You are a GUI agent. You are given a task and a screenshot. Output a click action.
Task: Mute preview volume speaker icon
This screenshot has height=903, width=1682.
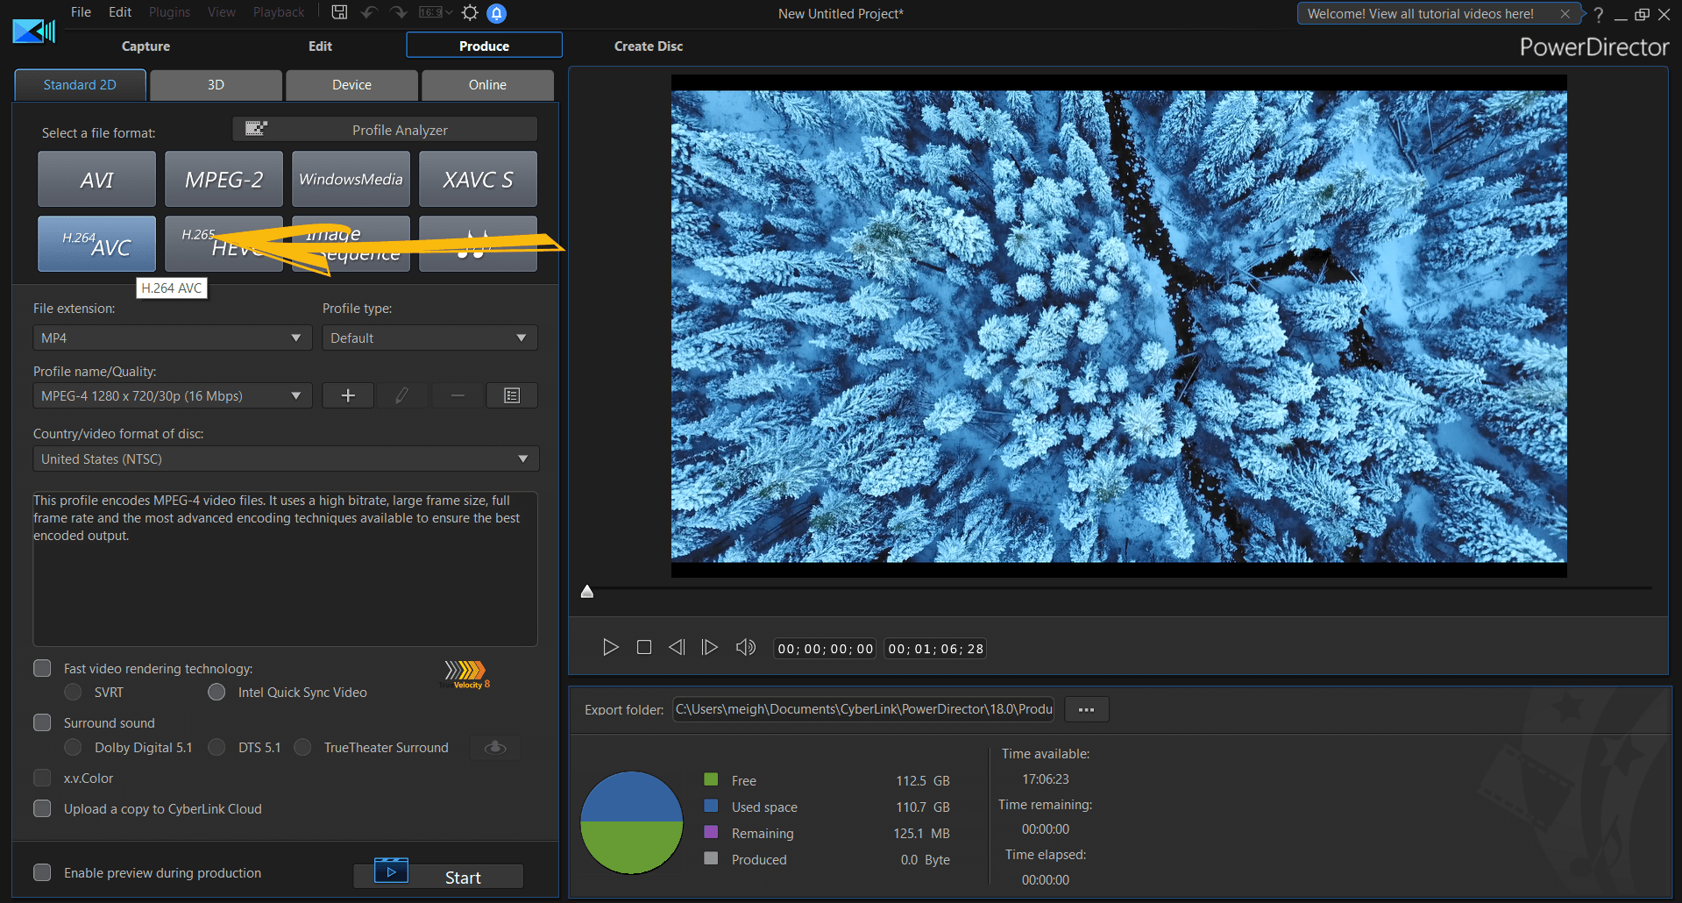click(x=745, y=647)
